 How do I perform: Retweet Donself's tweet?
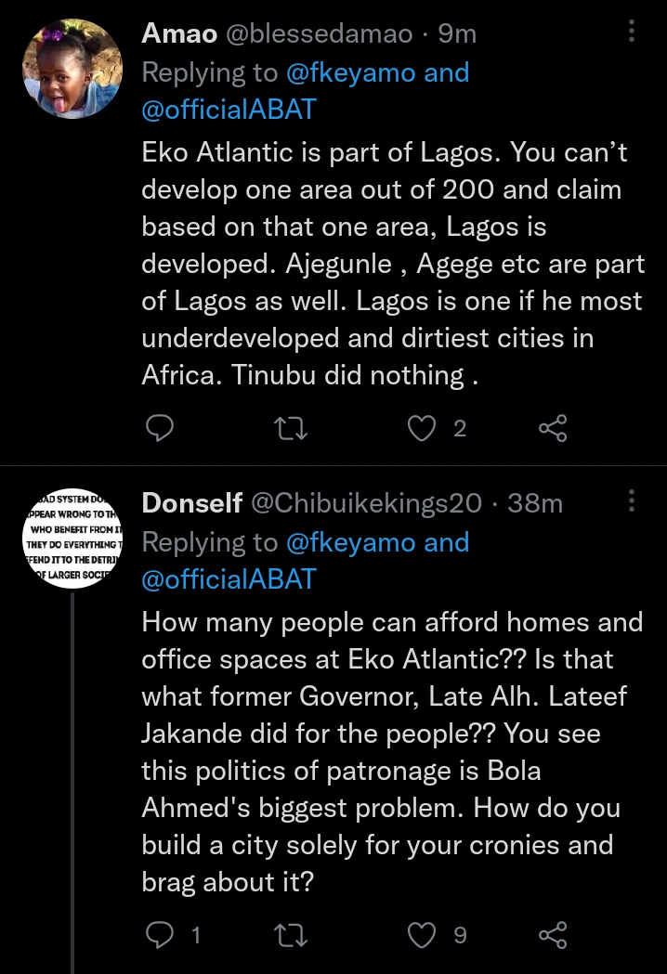pyautogui.click(x=294, y=934)
